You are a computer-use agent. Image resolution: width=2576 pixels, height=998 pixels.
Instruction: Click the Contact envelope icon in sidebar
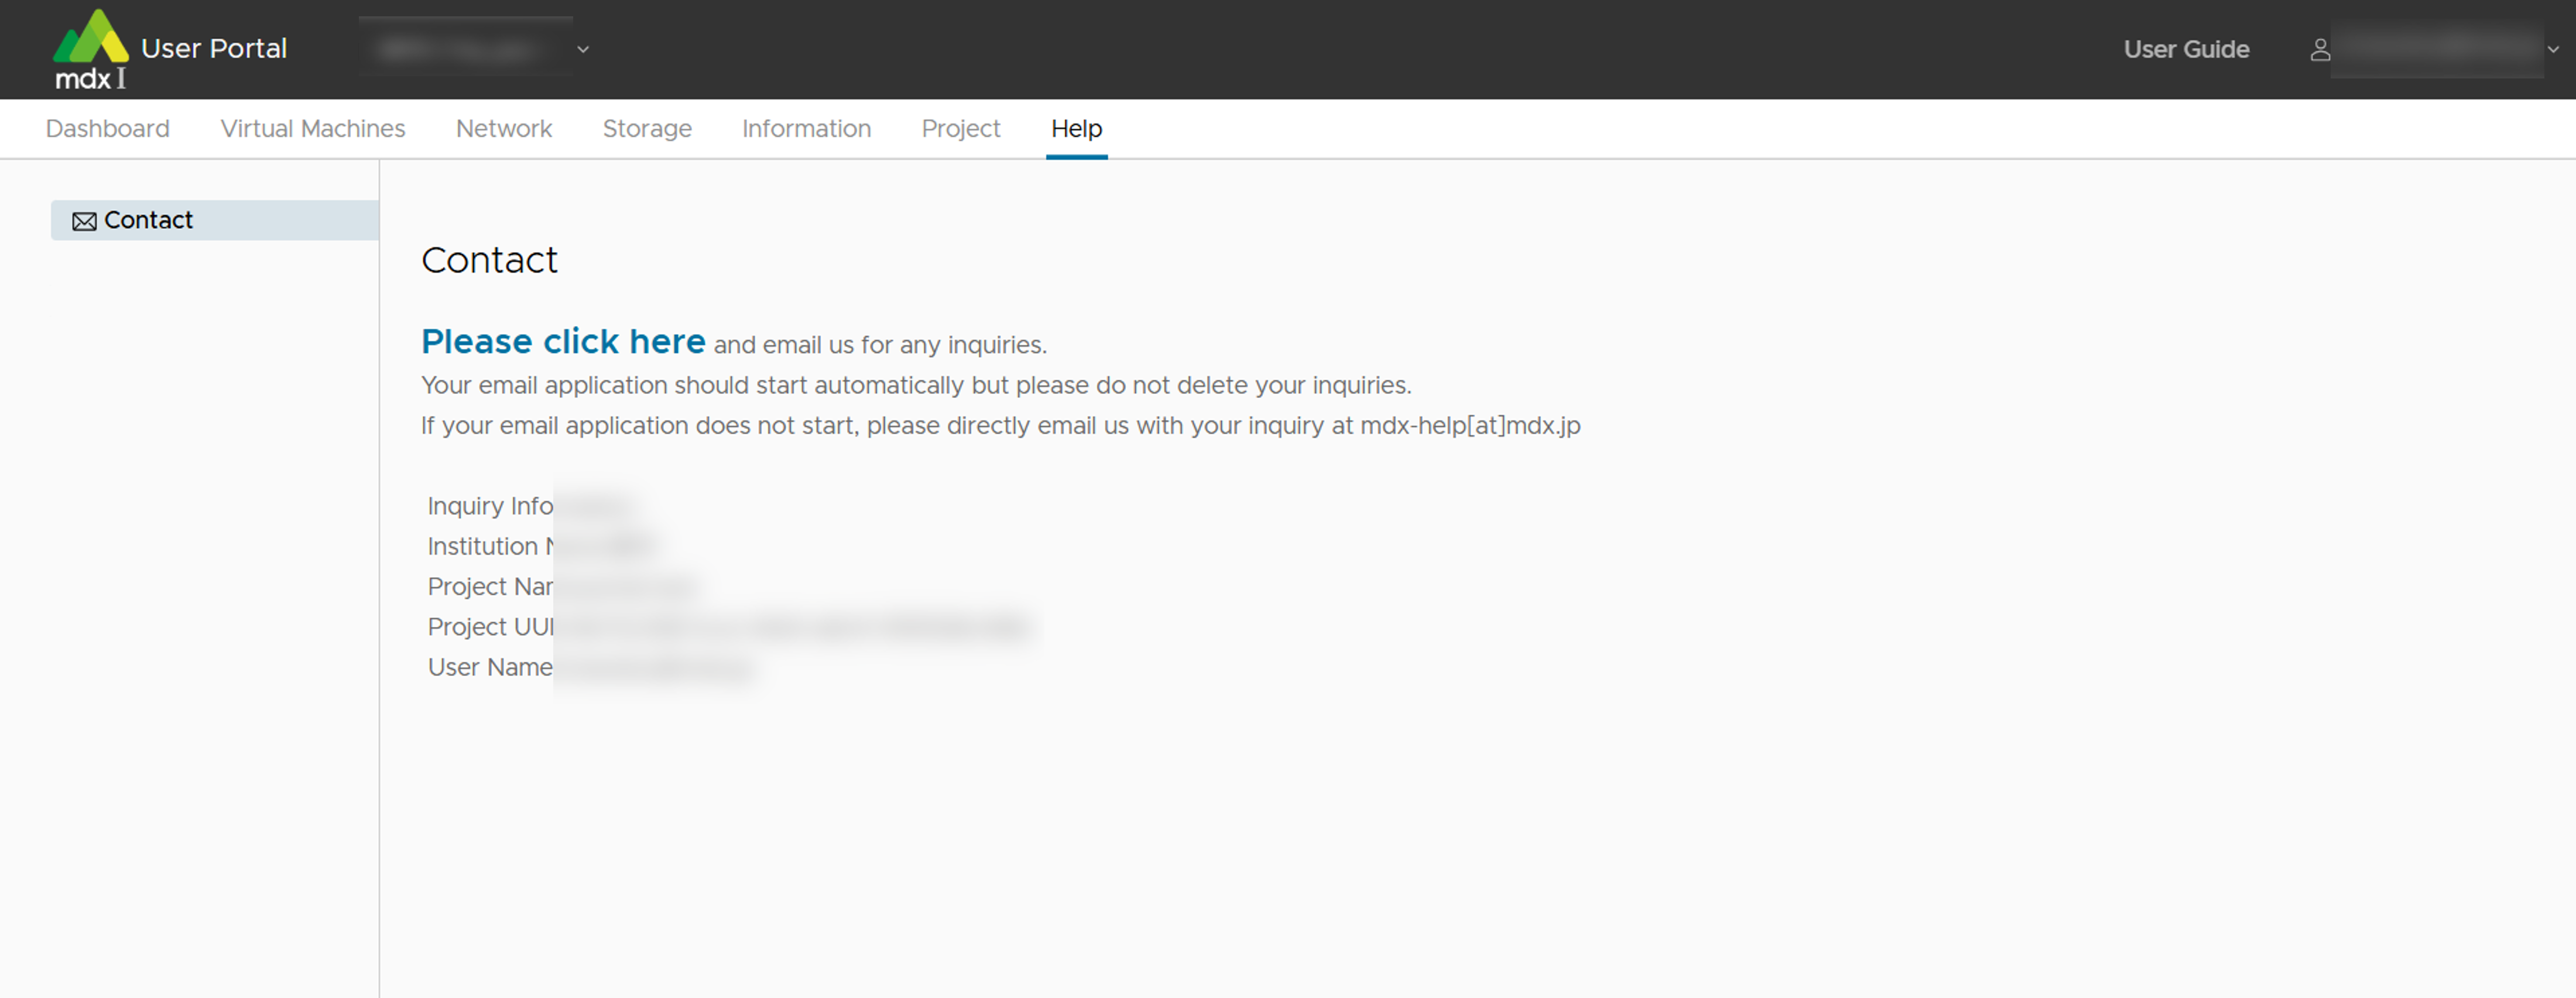[84, 221]
